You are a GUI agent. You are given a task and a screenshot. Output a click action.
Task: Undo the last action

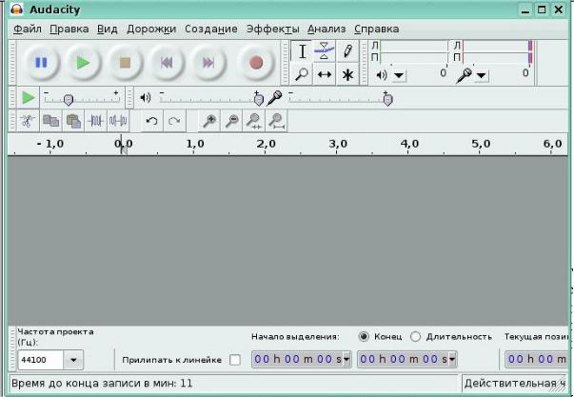151,121
